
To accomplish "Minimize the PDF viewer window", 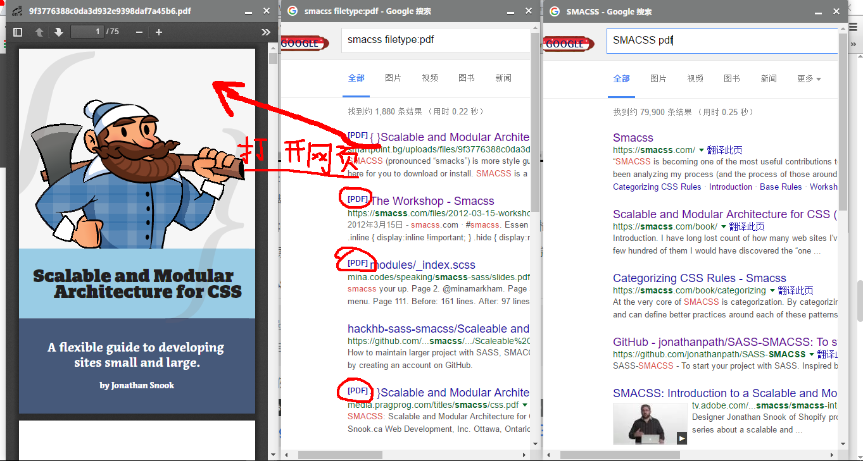I will [x=248, y=11].
